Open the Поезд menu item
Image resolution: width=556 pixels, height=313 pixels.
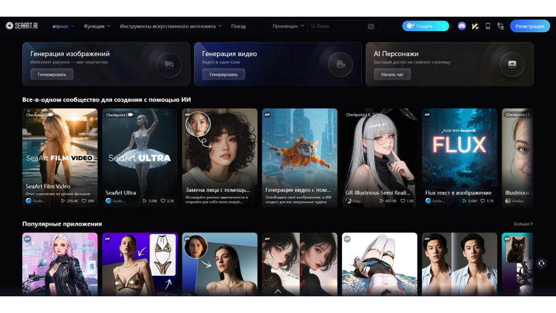pos(239,26)
